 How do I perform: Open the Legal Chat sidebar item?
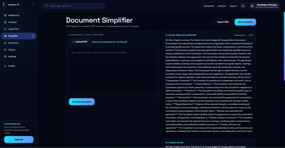[19, 29]
